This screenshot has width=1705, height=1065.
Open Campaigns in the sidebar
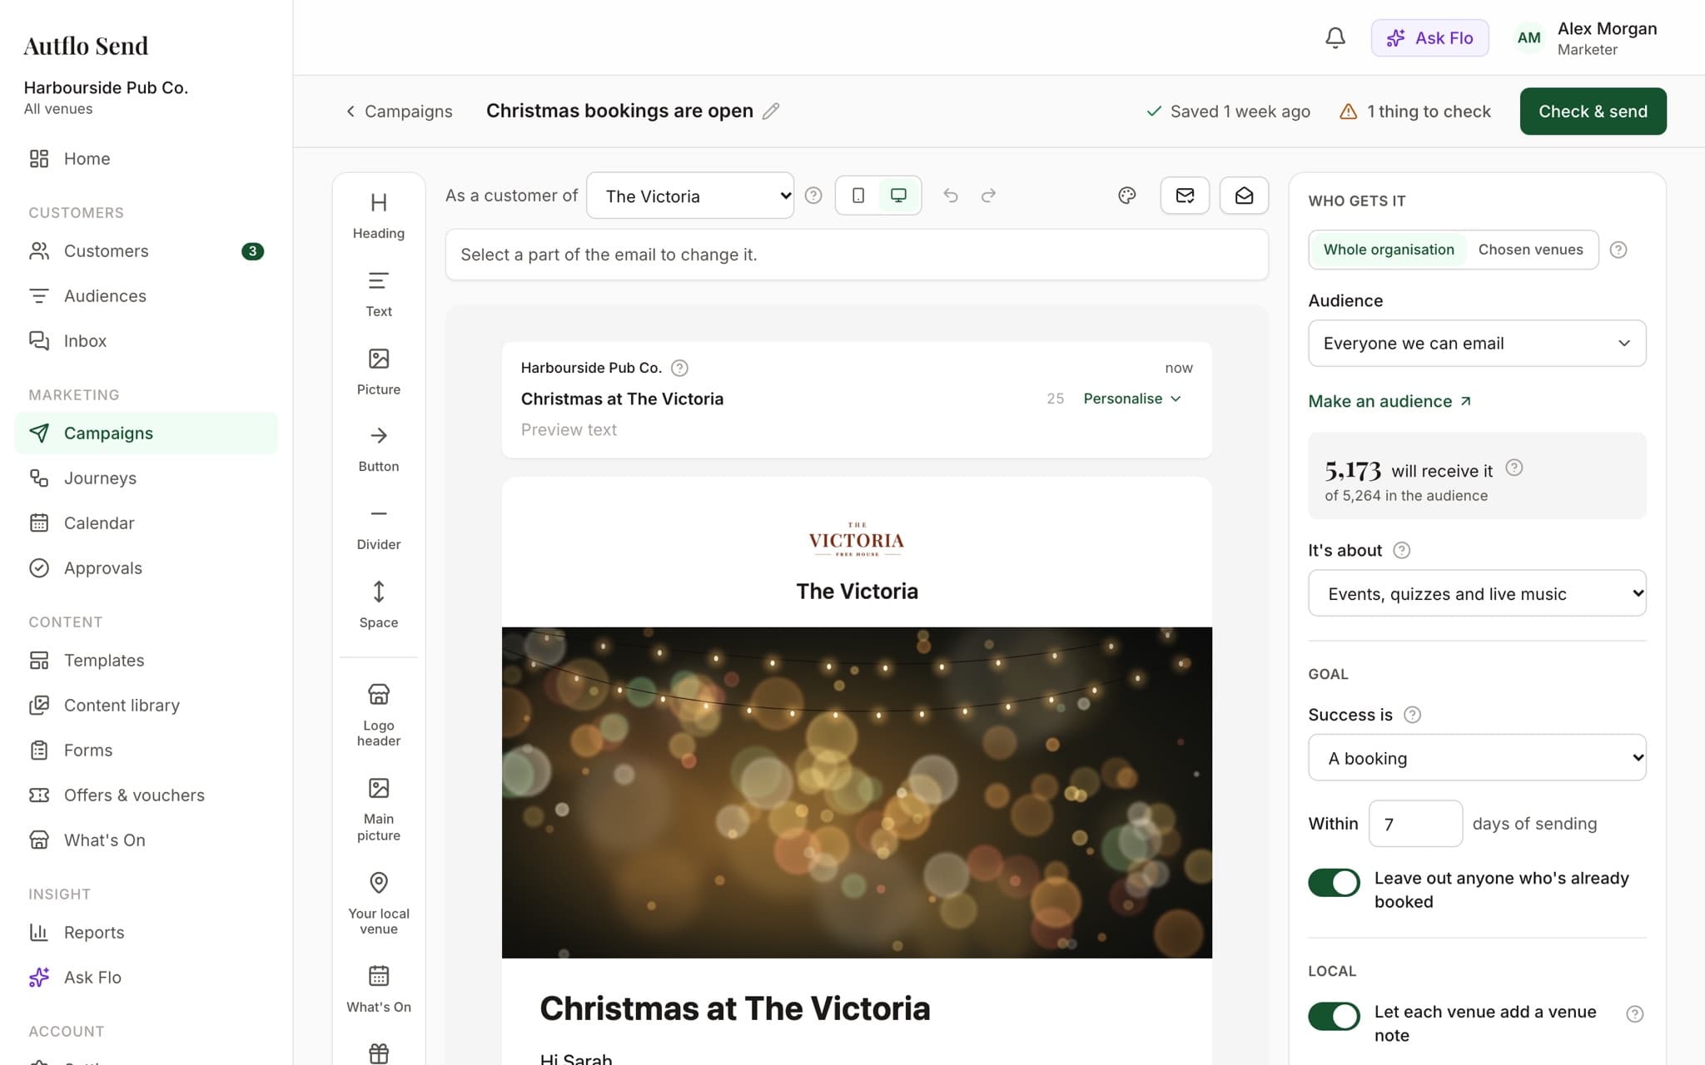147,433
